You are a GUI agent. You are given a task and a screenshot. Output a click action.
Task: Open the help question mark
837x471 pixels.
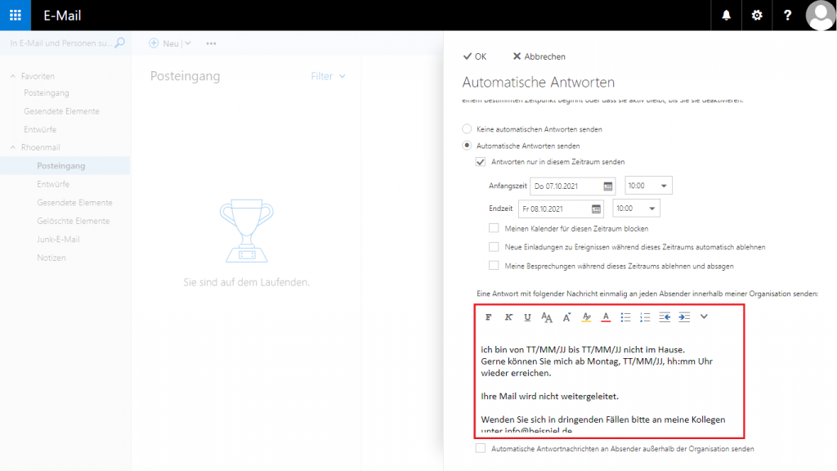(787, 15)
